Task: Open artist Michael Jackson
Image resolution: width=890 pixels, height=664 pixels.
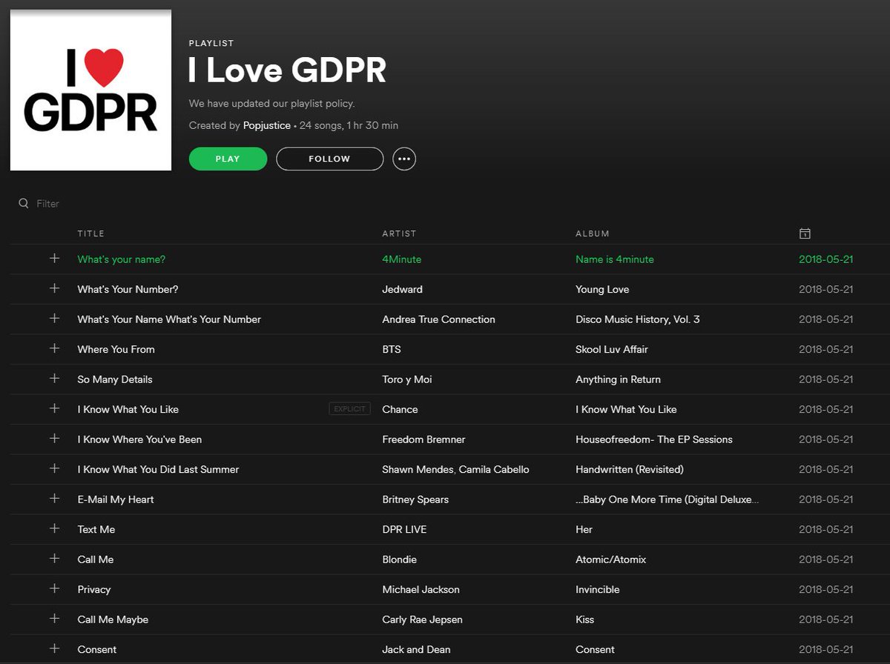Action: coord(421,589)
